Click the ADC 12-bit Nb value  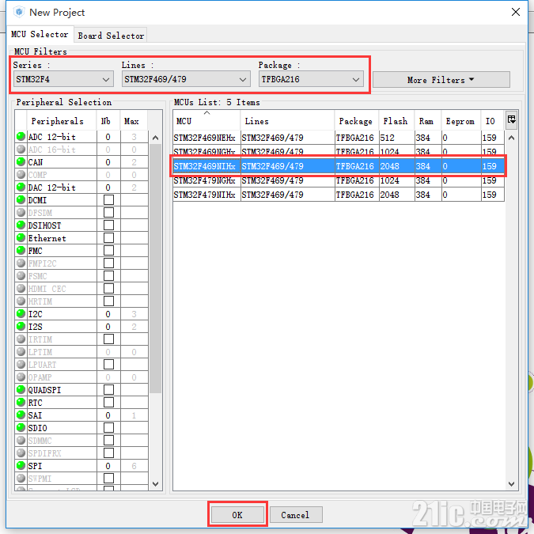point(108,137)
